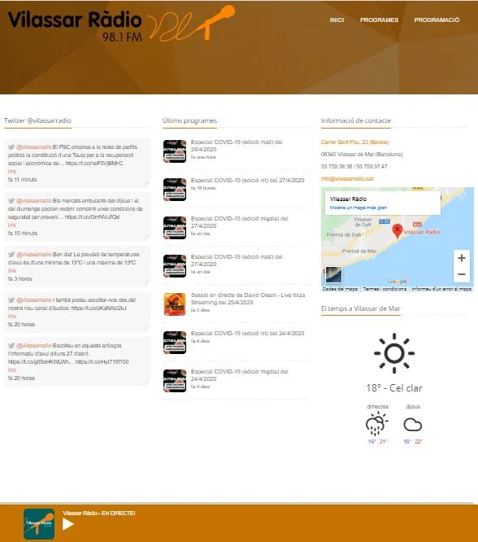Click thumbnail of COVID-19 nit 24/4/2020 programme
478x542 pixels.
(175, 342)
